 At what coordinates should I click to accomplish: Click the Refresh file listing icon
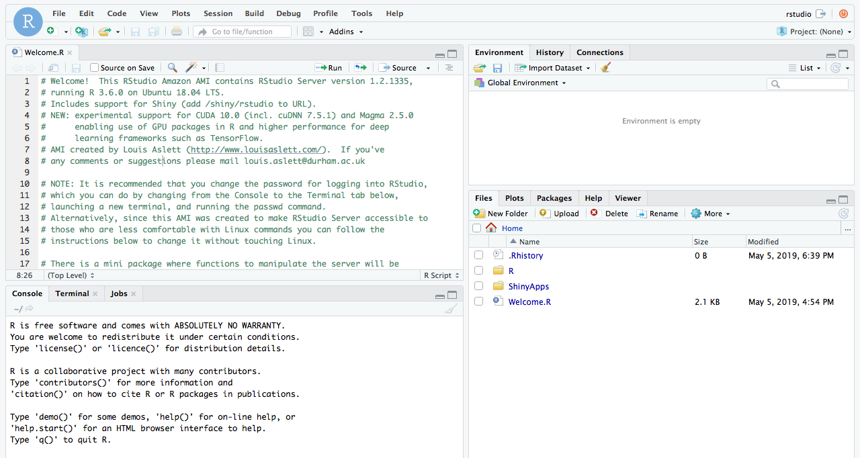coord(844,214)
